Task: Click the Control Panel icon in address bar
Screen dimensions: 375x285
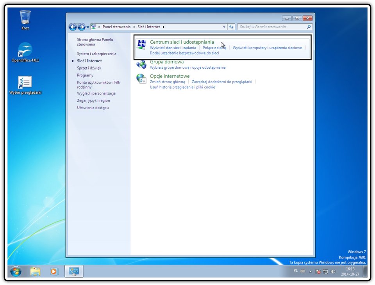Action: 94,27
